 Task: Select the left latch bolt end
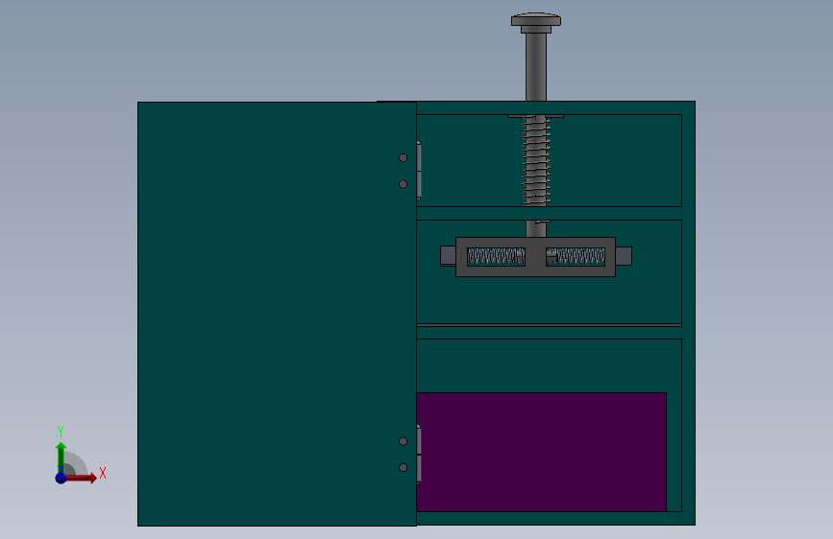pos(448,256)
